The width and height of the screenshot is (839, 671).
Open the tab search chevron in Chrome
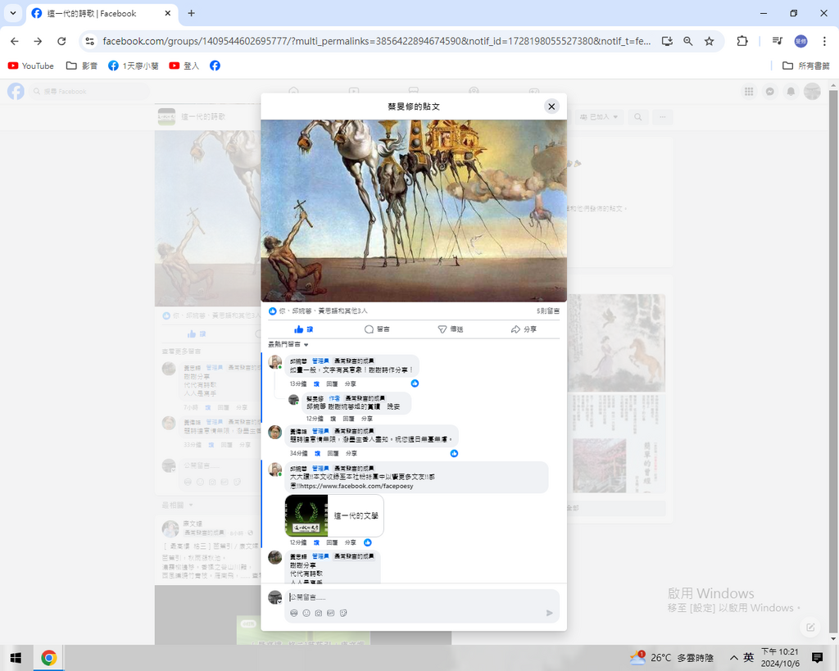pos(12,13)
